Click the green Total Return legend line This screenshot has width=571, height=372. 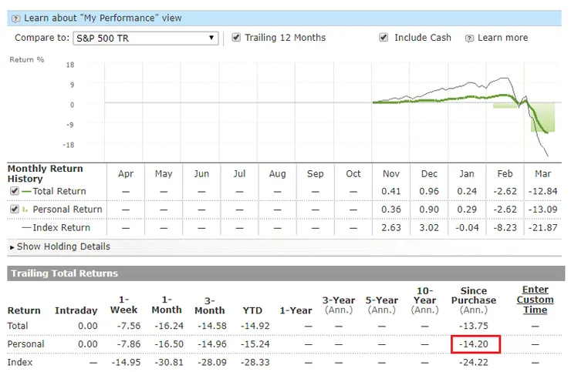[26, 191]
